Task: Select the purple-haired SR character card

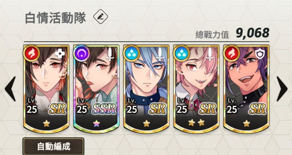Action: click(246, 89)
